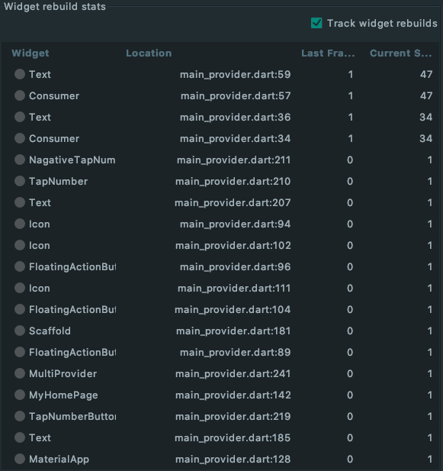The height and width of the screenshot is (471, 443).
Task: Click the circle icon beside TapNumber row
Action: click(x=20, y=181)
